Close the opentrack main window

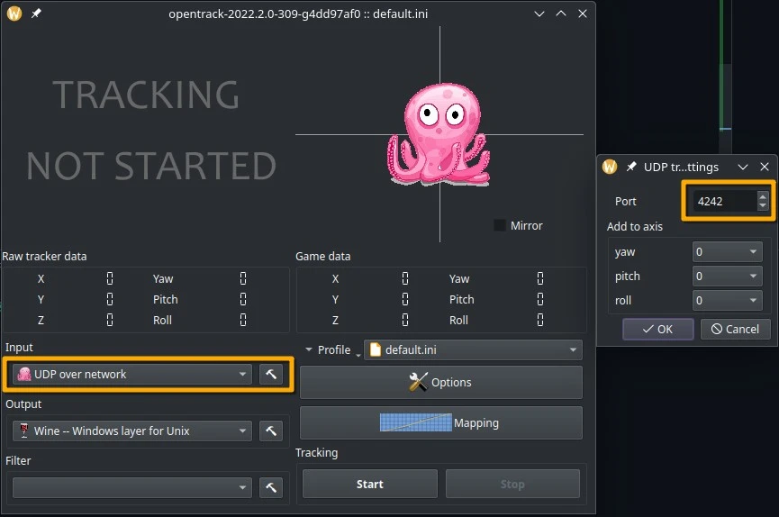[x=583, y=14]
